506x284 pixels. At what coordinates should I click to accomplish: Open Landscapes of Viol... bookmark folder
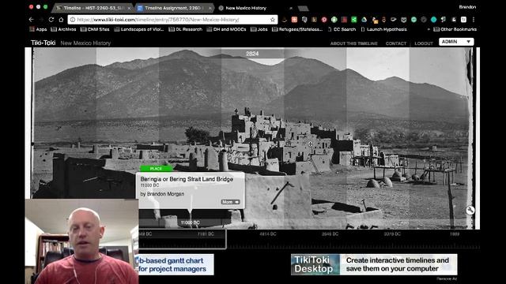coord(139,29)
